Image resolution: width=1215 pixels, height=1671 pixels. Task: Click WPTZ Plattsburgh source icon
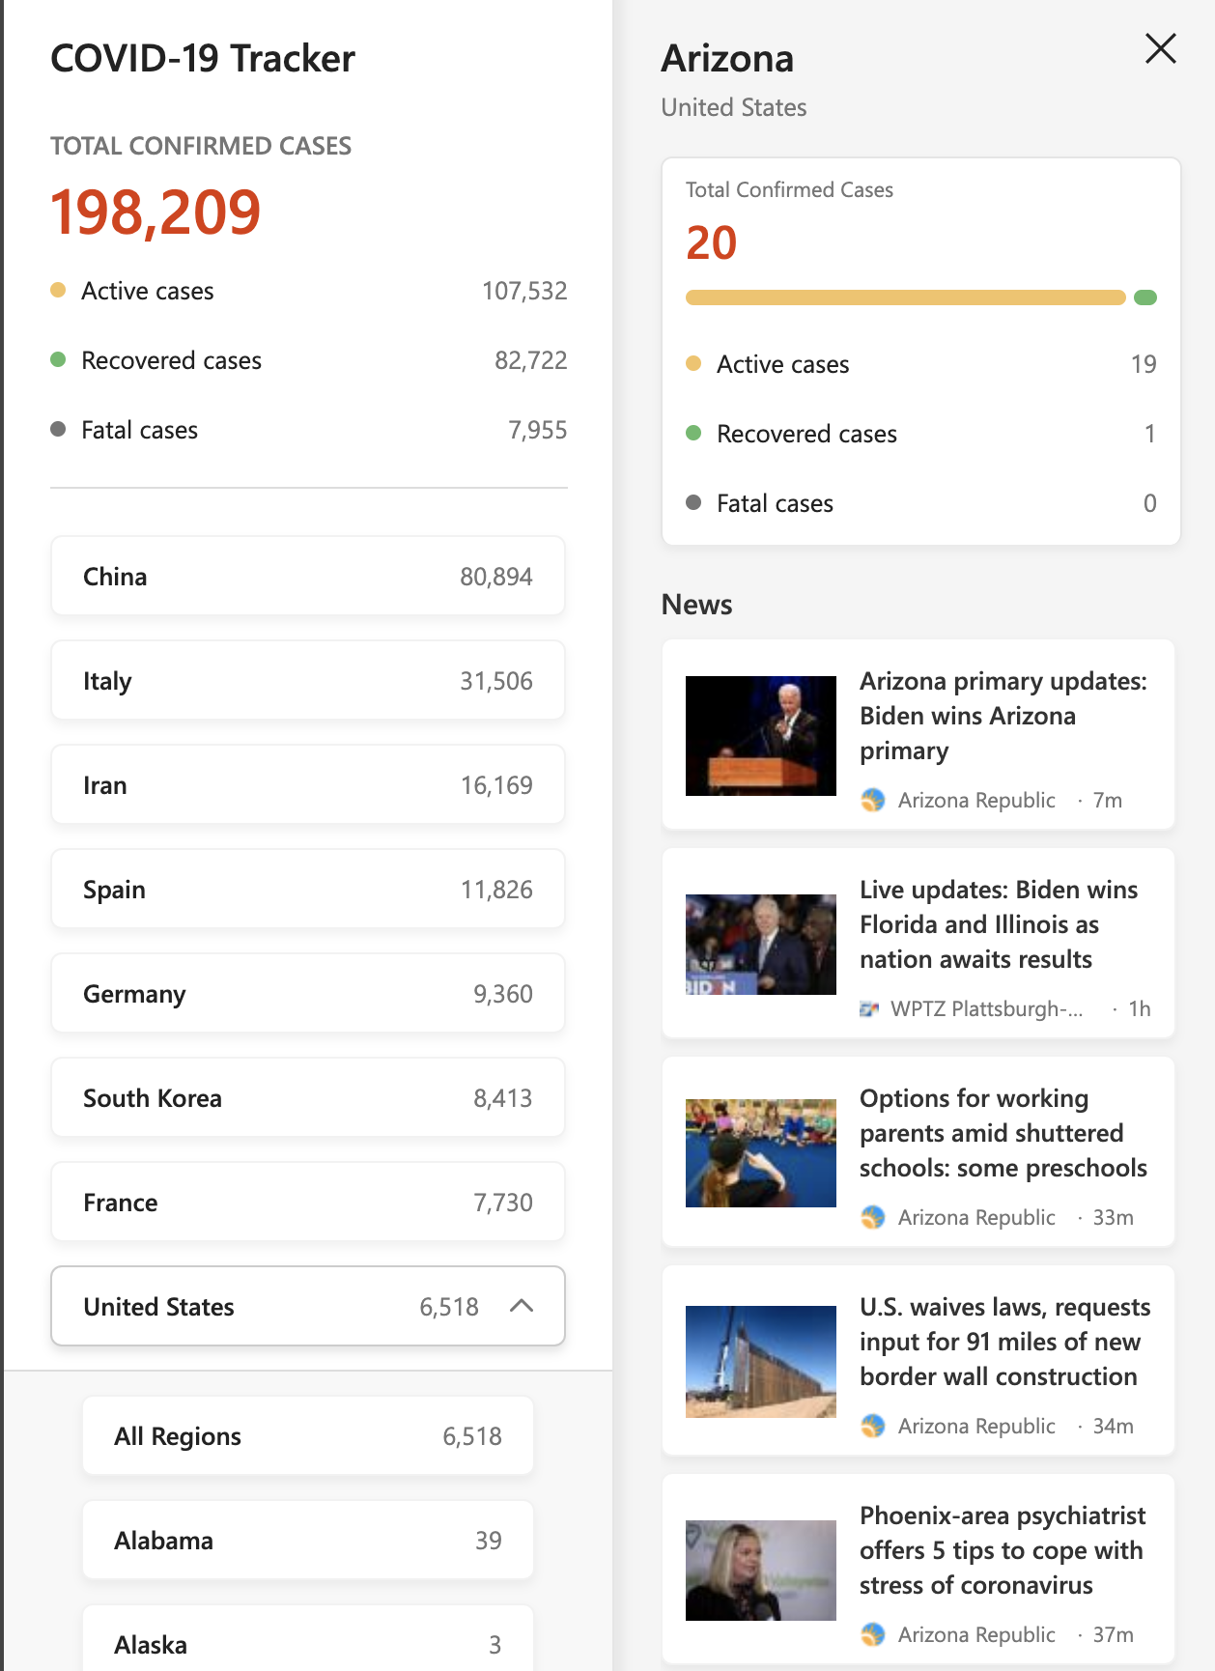tap(869, 1008)
